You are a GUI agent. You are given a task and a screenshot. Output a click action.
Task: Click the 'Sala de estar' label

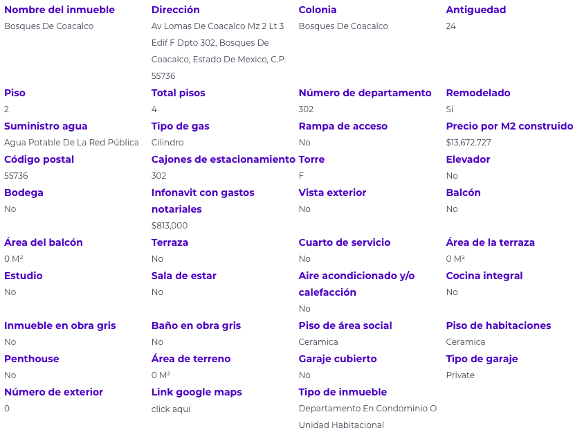(183, 276)
